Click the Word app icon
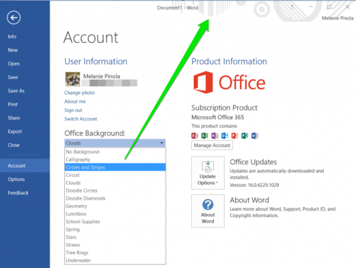Image resolution: width=356 pixels, height=268 pixels. [x=255, y=136]
